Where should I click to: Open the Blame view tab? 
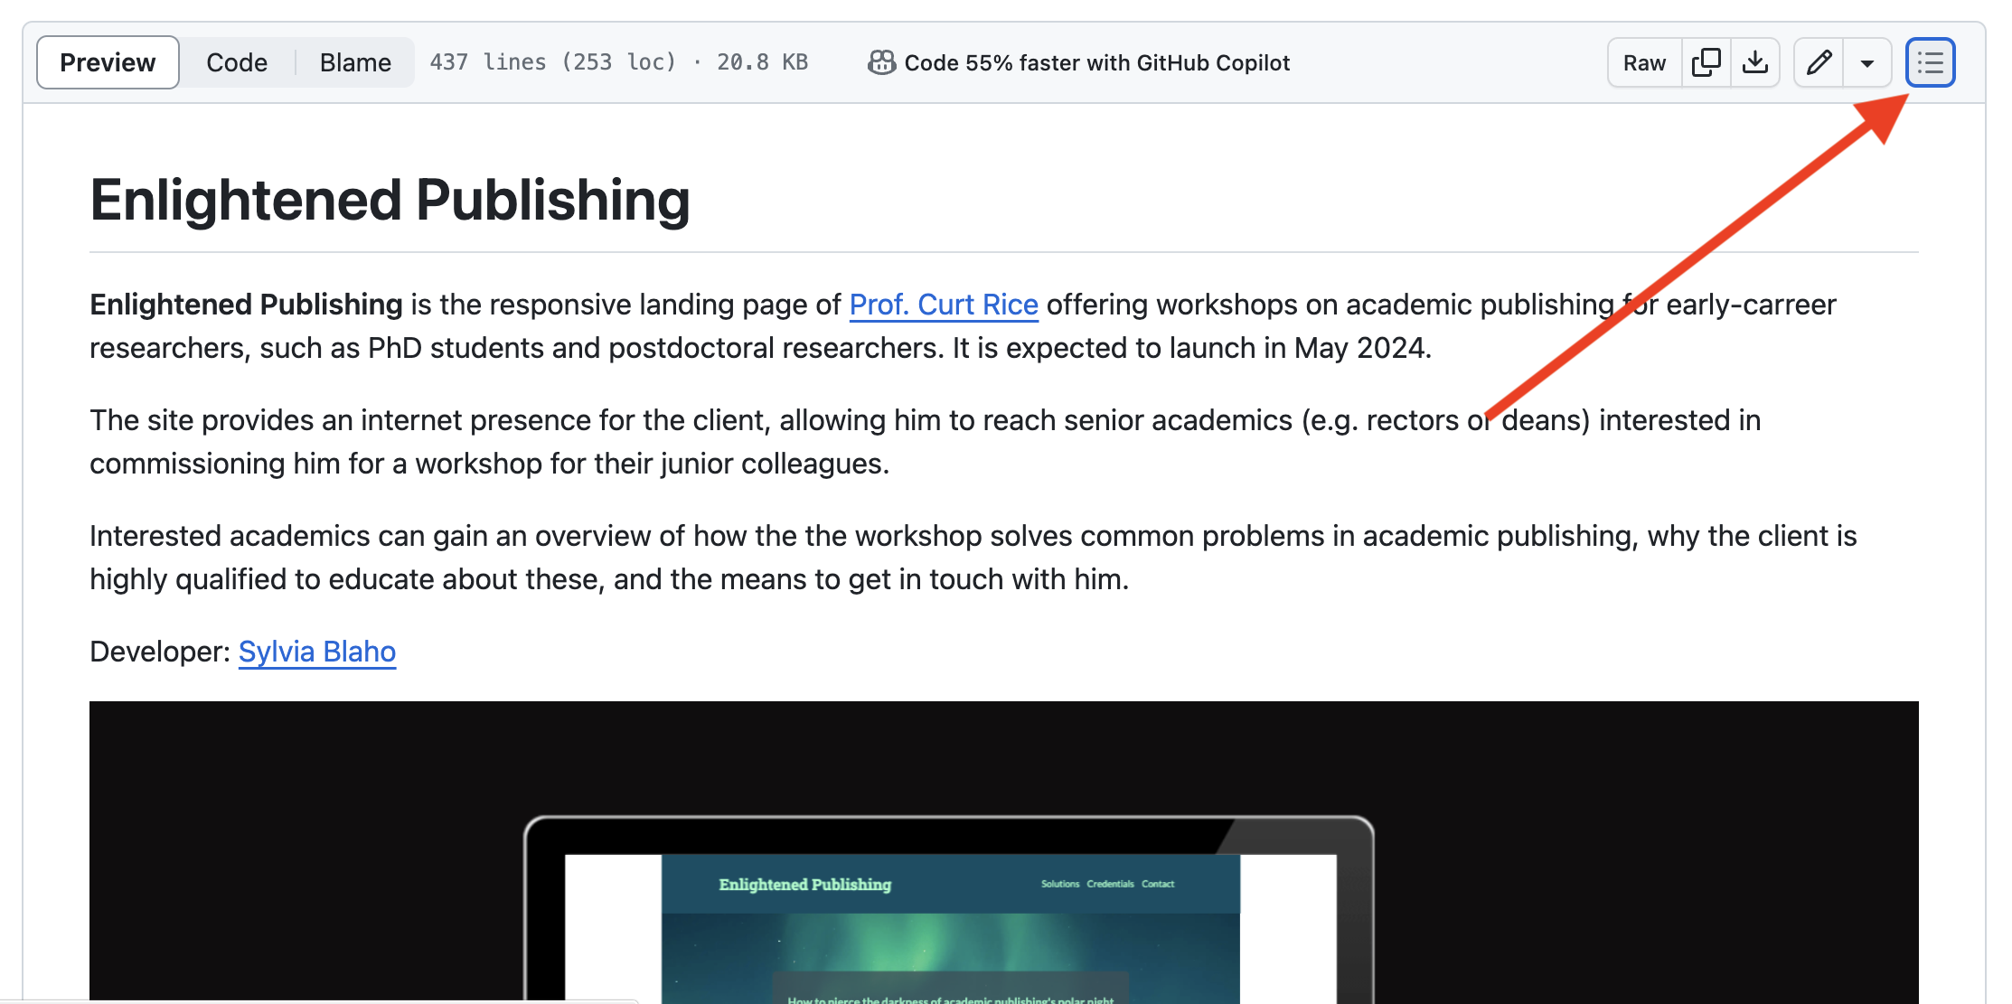355,62
